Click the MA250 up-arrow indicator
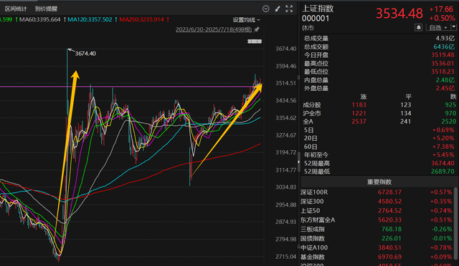This screenshot has height=266, width=459. (x=168, y=19)
